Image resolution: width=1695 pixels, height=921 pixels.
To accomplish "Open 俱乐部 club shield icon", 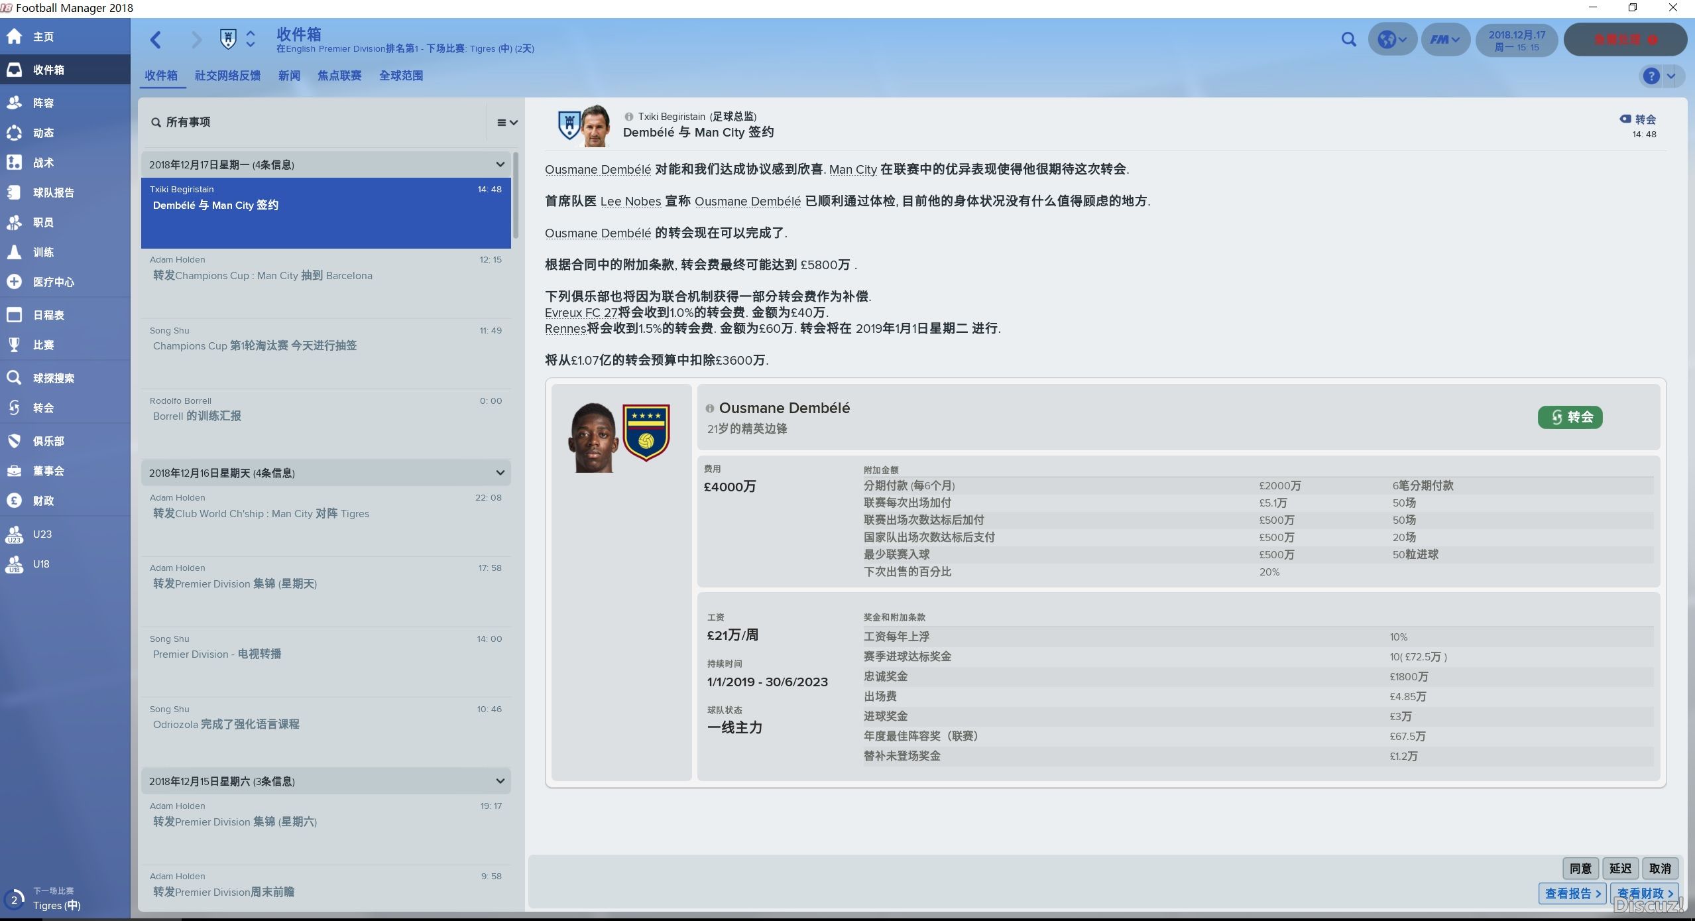I will point(15,441).
